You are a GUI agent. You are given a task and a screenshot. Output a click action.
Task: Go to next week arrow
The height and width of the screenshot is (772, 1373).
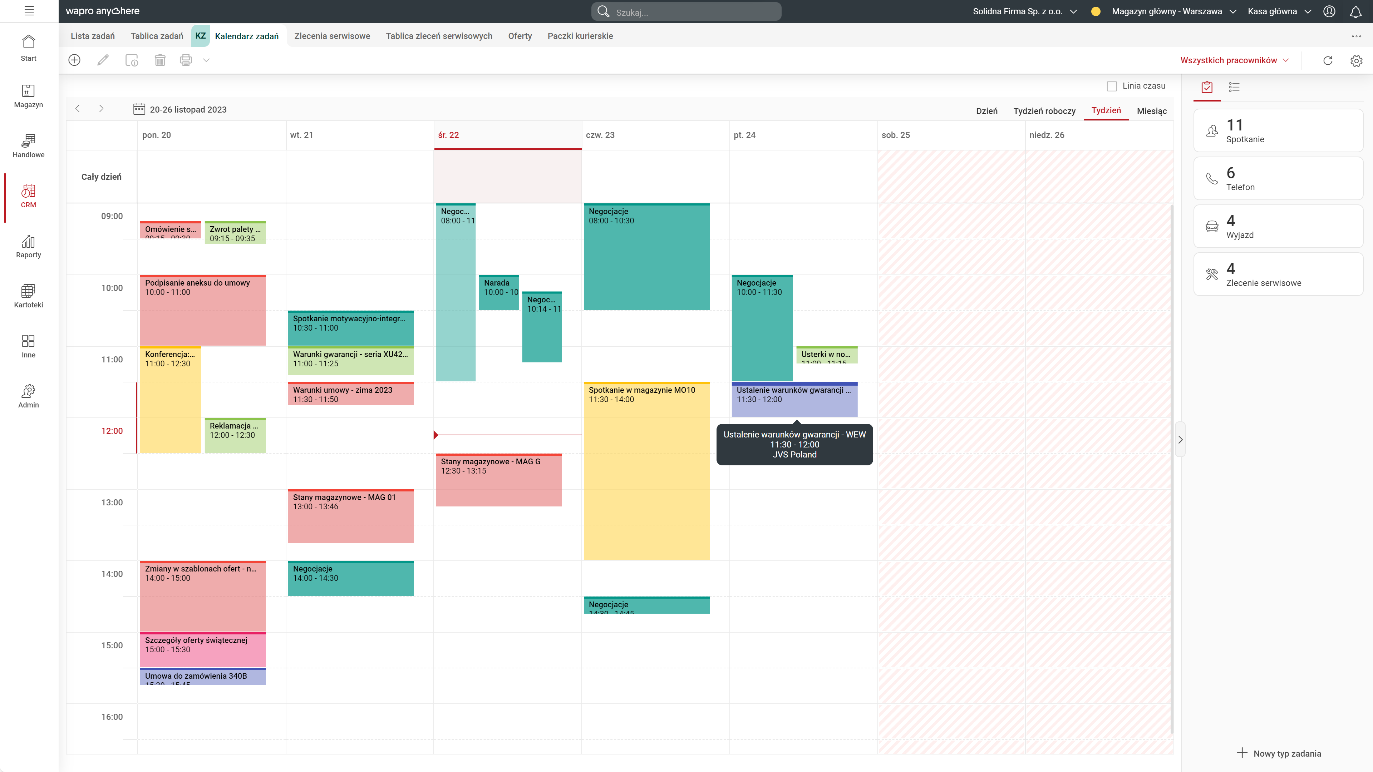coord(101,109)
